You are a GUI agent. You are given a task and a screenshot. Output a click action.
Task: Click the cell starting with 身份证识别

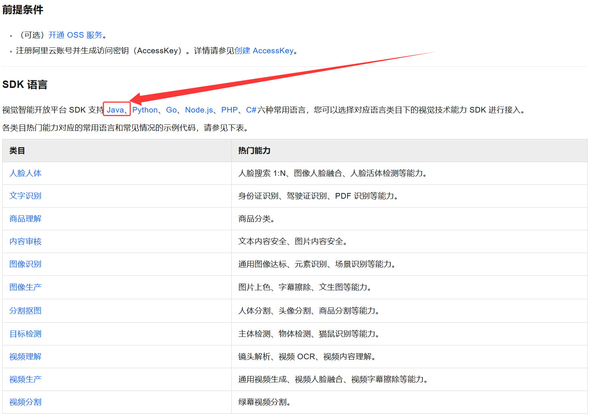pyautogui.click(x=409, y=196)
